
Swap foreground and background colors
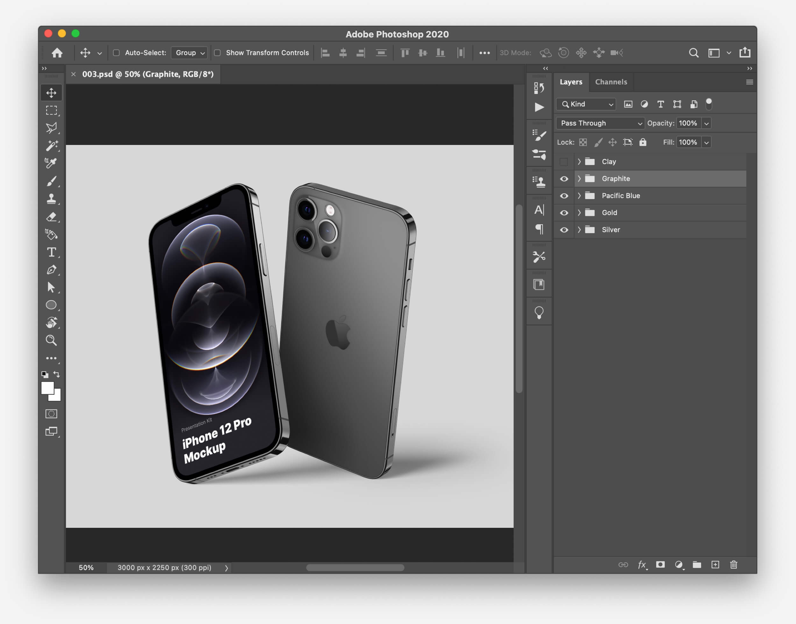pos(56,374)
